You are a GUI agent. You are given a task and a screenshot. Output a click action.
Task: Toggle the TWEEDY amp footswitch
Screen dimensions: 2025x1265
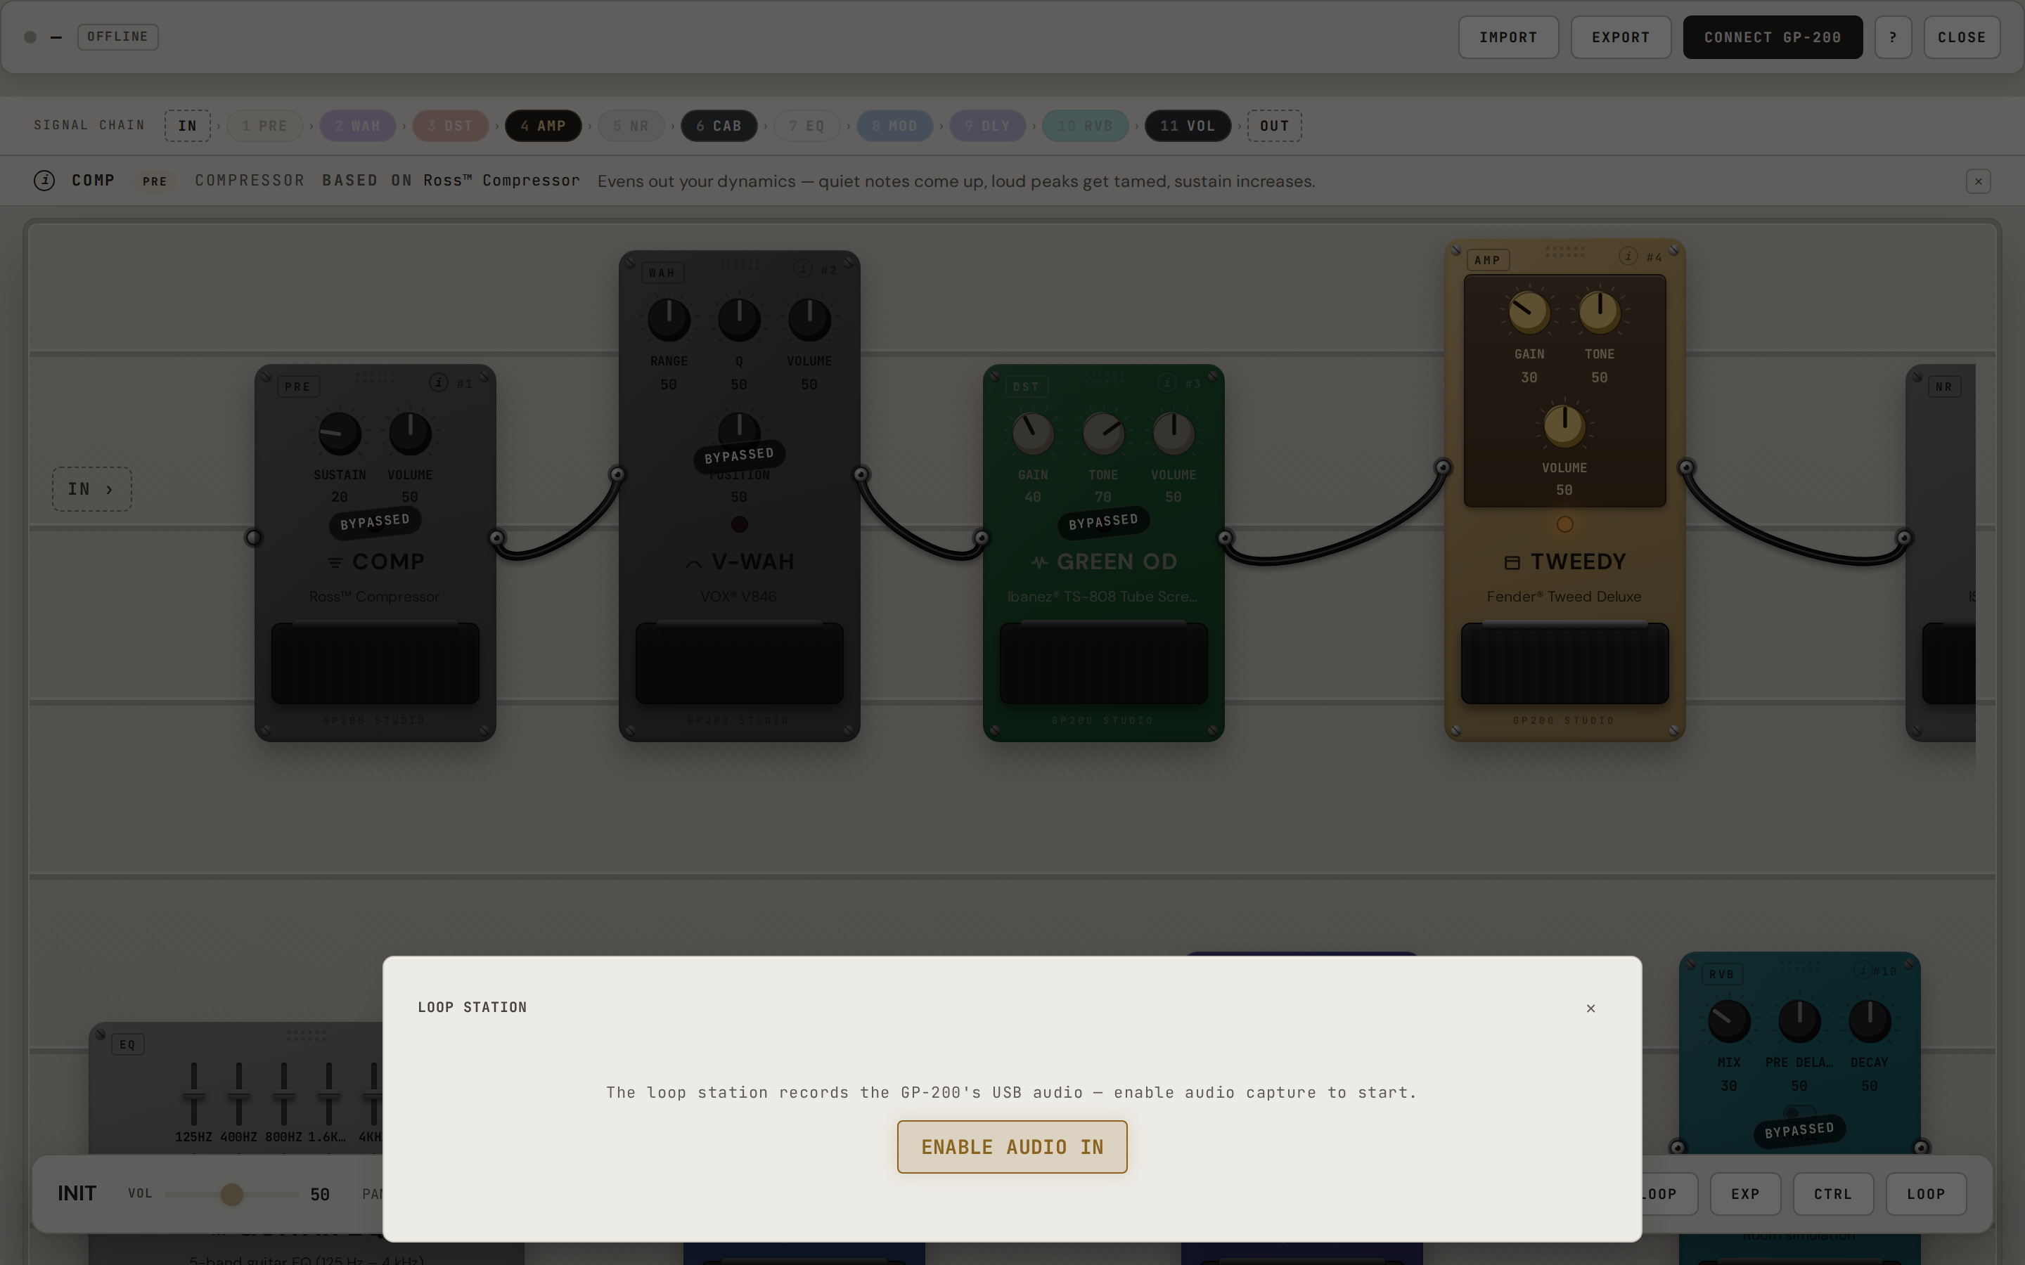pyautogui.click(x=1564, y=663)
